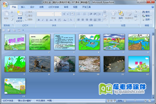Click the Grow Font icon
The image size is (156, 104).
click(64, 14)
